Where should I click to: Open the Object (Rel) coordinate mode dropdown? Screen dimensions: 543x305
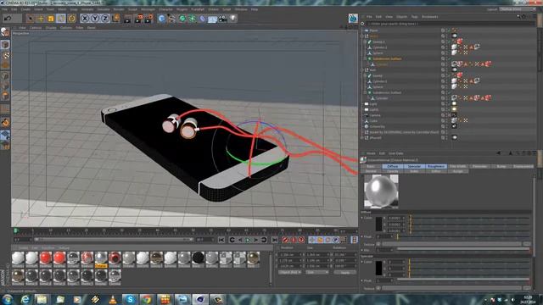click(x=290, y=272)
